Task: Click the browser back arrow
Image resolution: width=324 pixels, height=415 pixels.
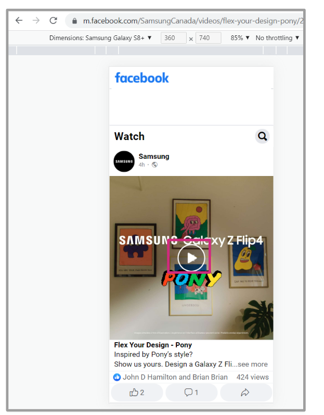Action: coord(19,20)
